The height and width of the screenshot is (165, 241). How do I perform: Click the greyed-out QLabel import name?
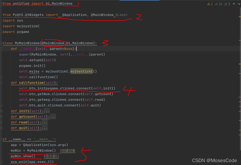point(122,15)
